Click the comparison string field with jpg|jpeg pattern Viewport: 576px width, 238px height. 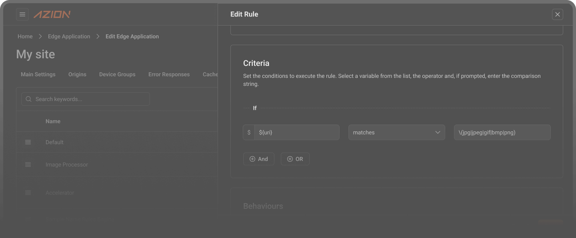(502, 132)
